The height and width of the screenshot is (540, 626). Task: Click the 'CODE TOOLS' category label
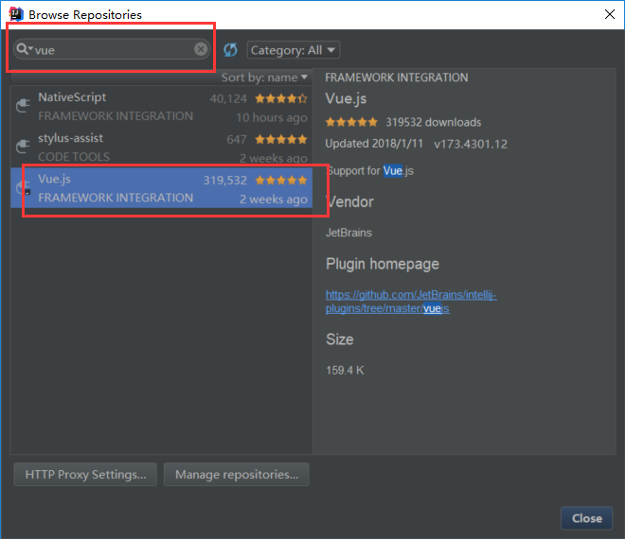74,157
